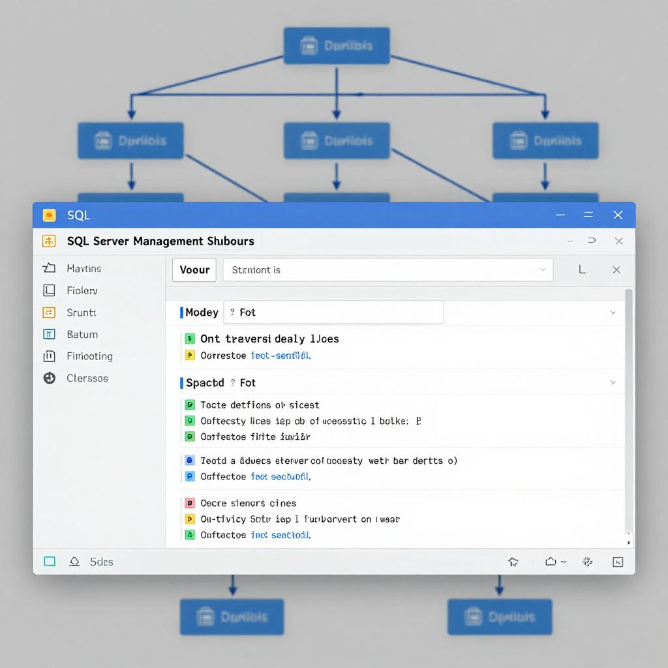Image resolution: width=668 pixels, height=668 pixels.
Task: Select the Sruntt menu item
Action: point(82,312)
